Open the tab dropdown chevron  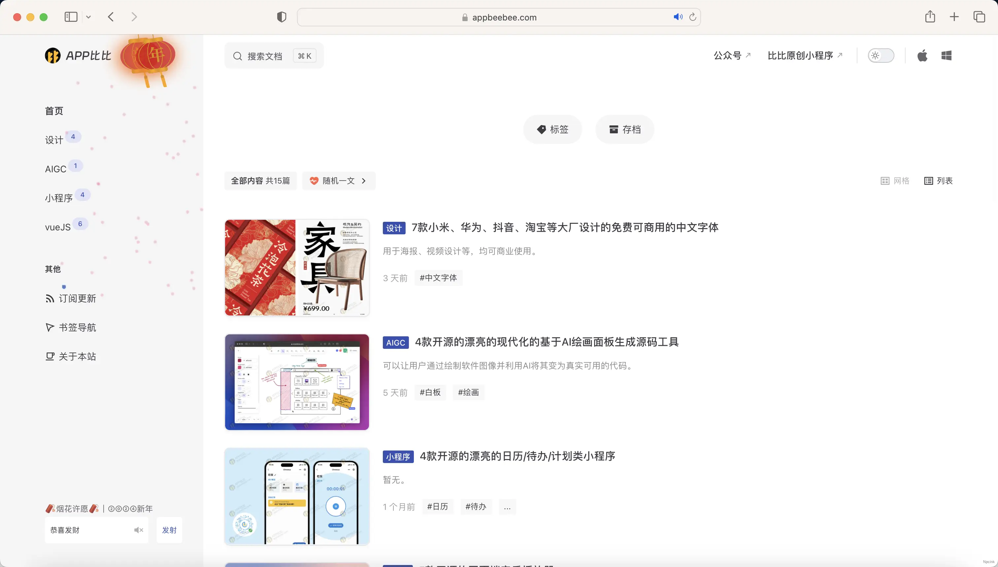(89, 17)
